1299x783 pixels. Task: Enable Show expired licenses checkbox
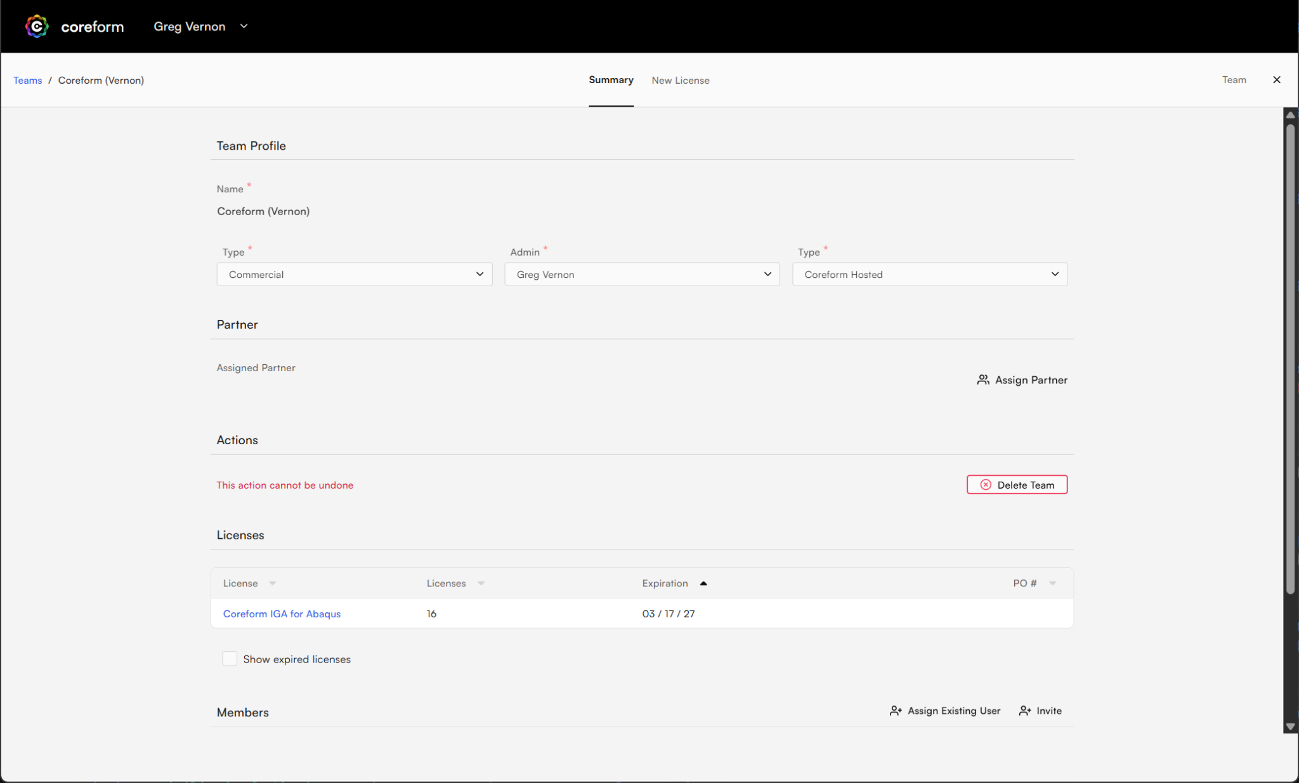[230, 659]
